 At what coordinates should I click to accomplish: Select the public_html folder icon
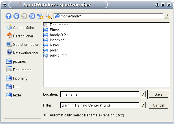[46, 55]
